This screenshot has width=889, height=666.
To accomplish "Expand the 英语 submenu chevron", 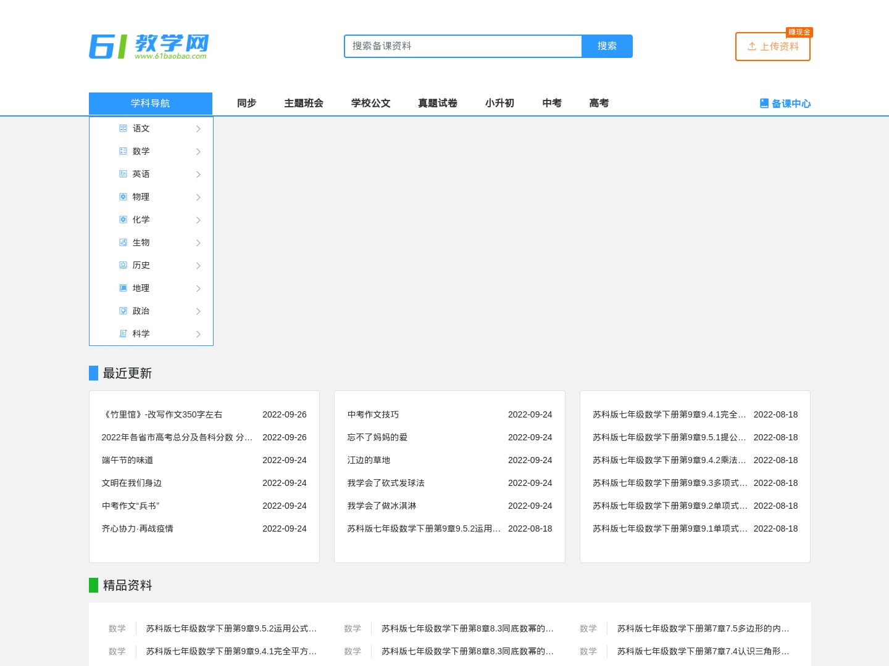I will point(198,175).
